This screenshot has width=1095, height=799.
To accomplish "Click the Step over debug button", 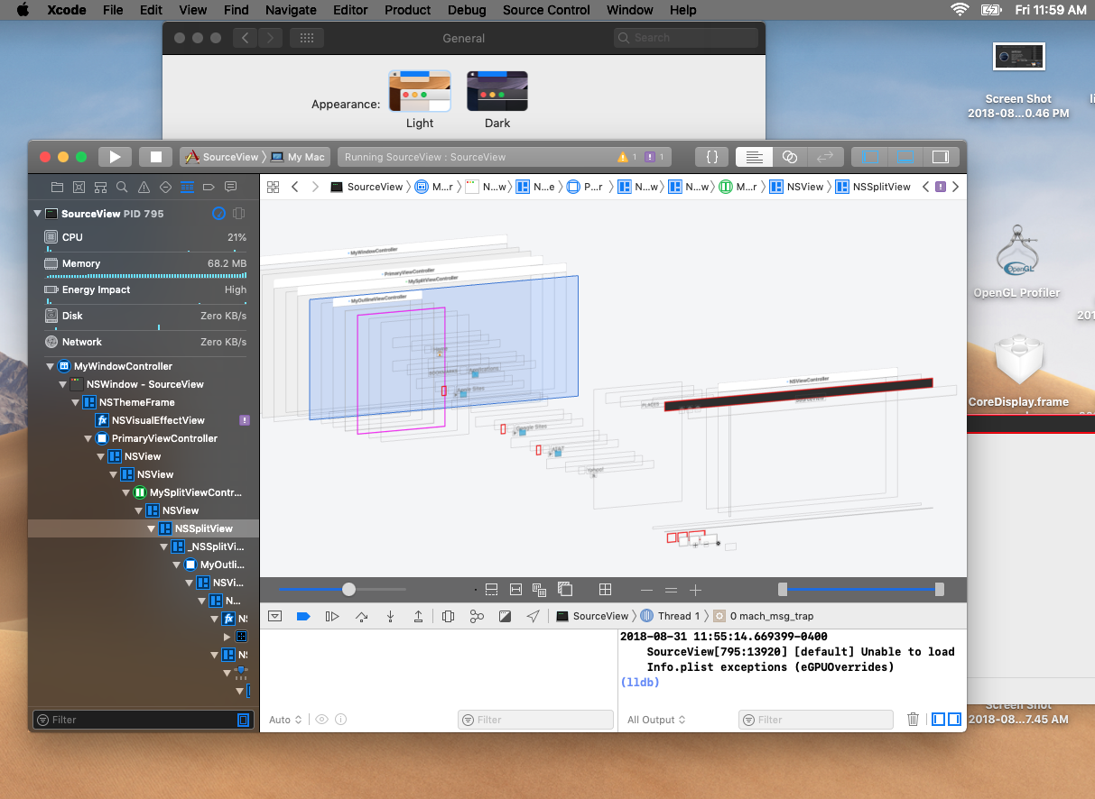I will [362, 616].
